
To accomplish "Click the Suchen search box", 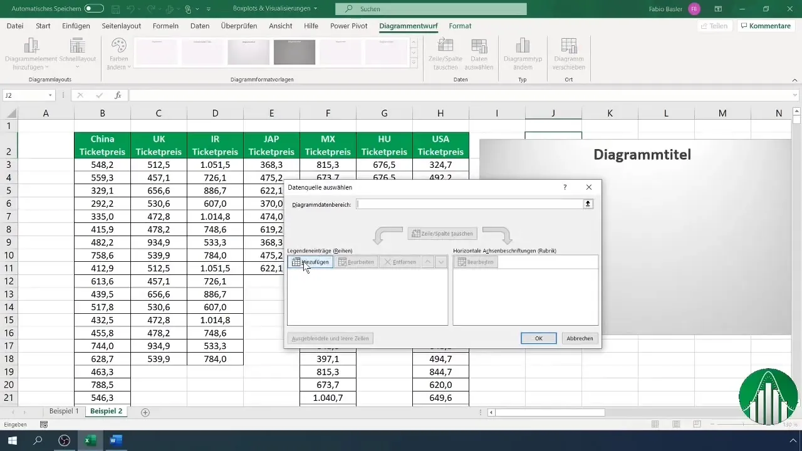I will (431, 9).
